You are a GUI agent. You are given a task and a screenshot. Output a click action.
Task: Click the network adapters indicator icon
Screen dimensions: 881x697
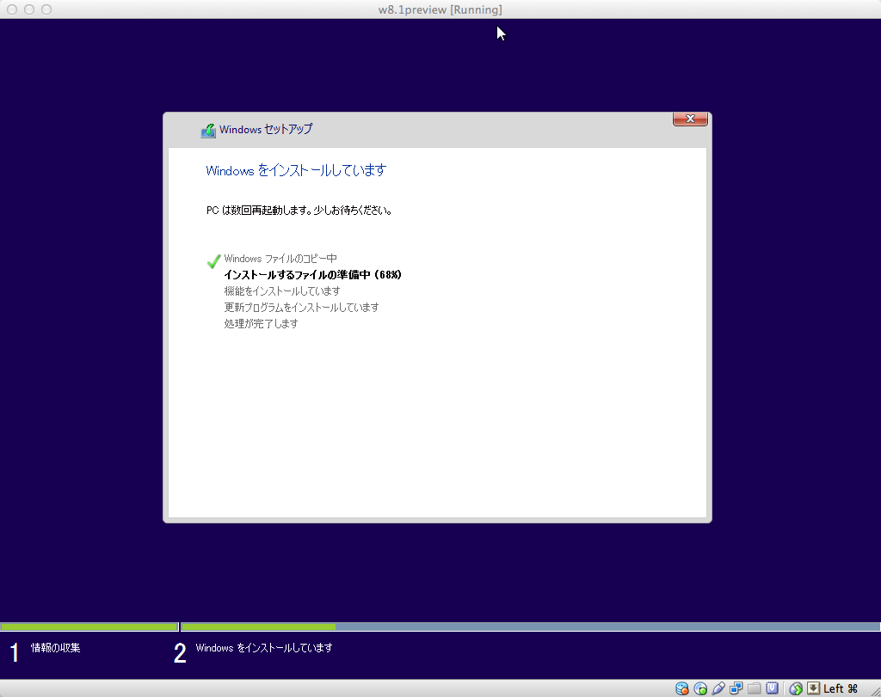click(x=736, y=688)
